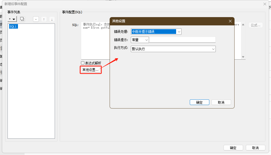Click 确定 in the 其他设置 dialog

[x=199, y=102]
